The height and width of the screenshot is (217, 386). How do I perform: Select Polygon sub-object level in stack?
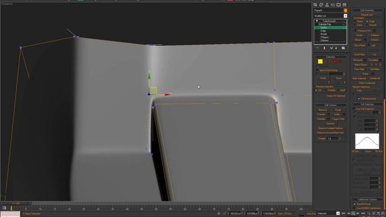(324, 37)
